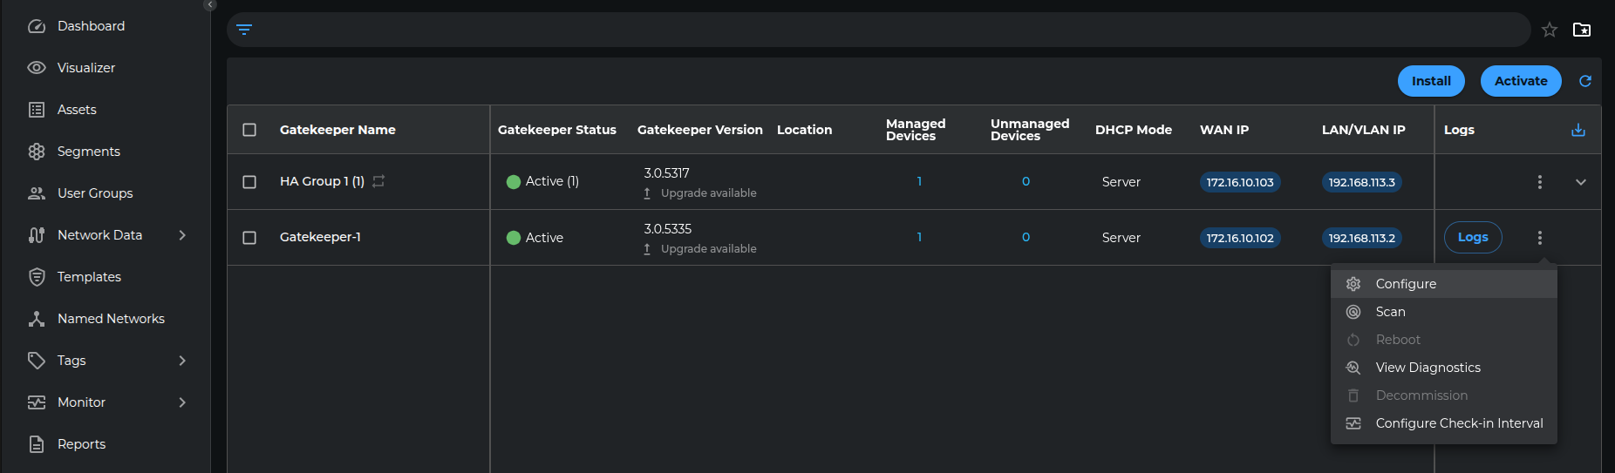
Task: Click the filter icon in search bar
Action: click(244, 30)
